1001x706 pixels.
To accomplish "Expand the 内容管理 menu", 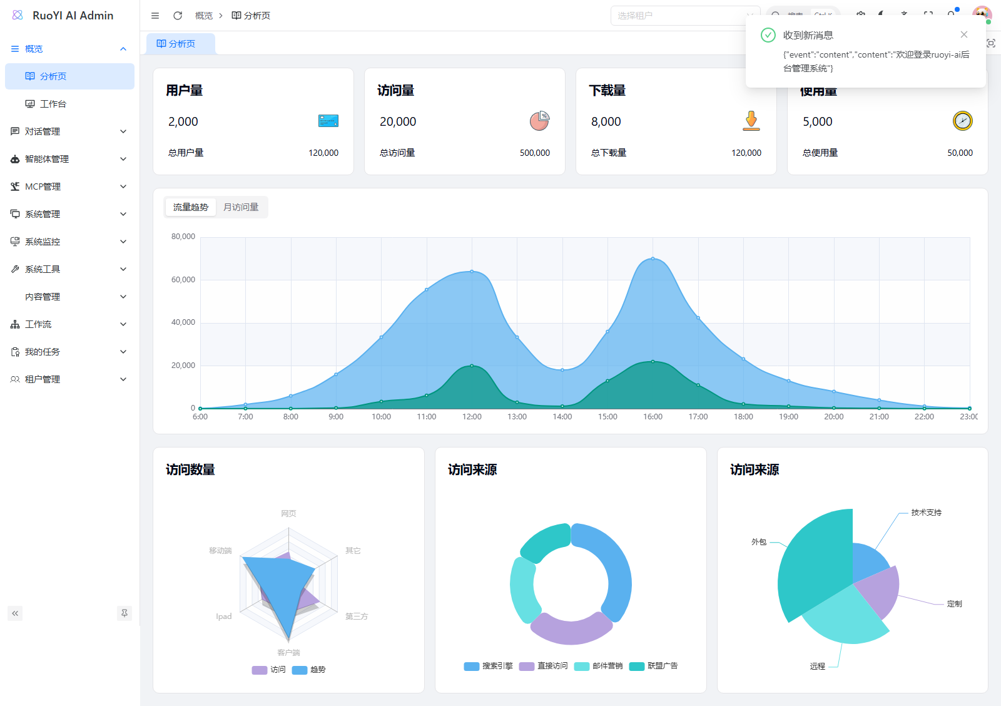I will click(69, 297).
